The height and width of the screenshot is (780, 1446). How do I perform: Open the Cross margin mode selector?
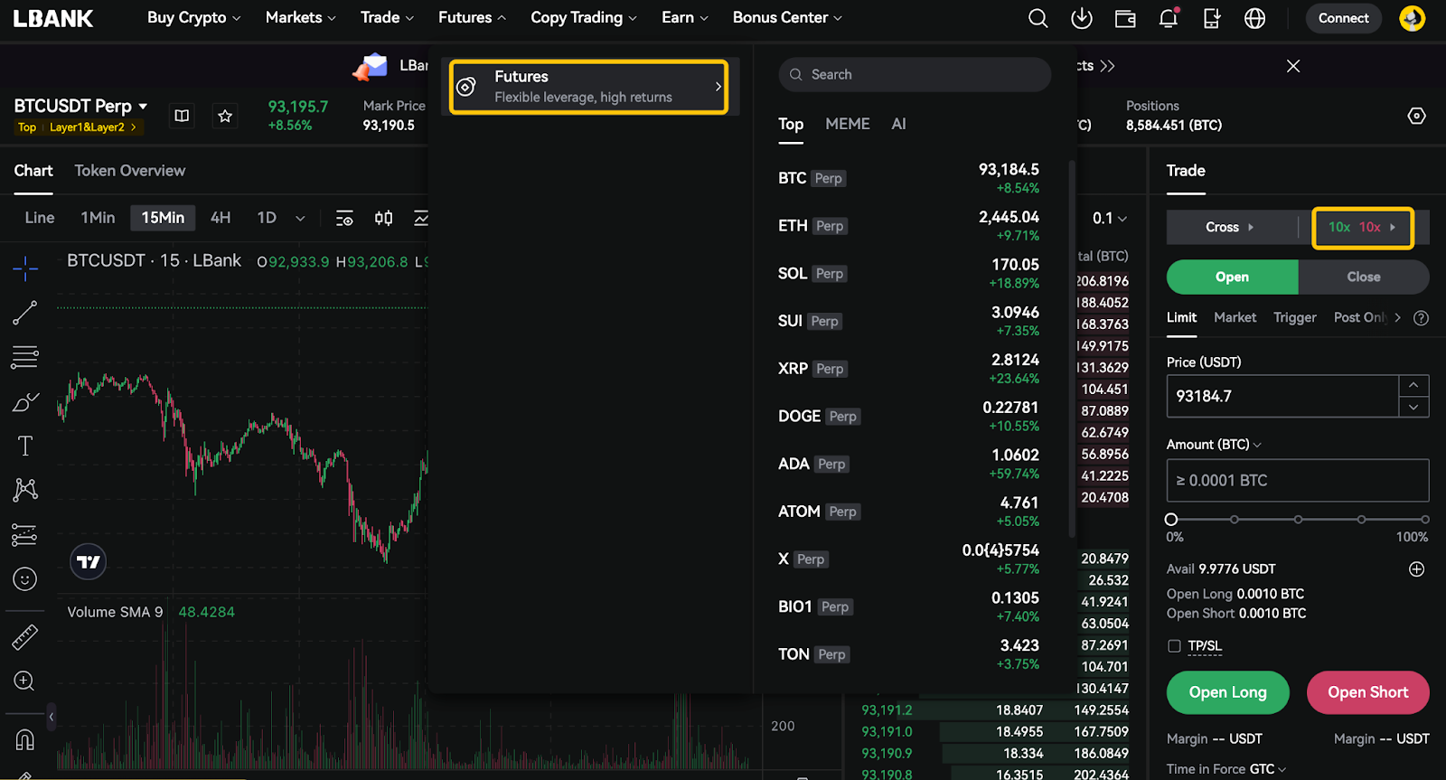1230,227
